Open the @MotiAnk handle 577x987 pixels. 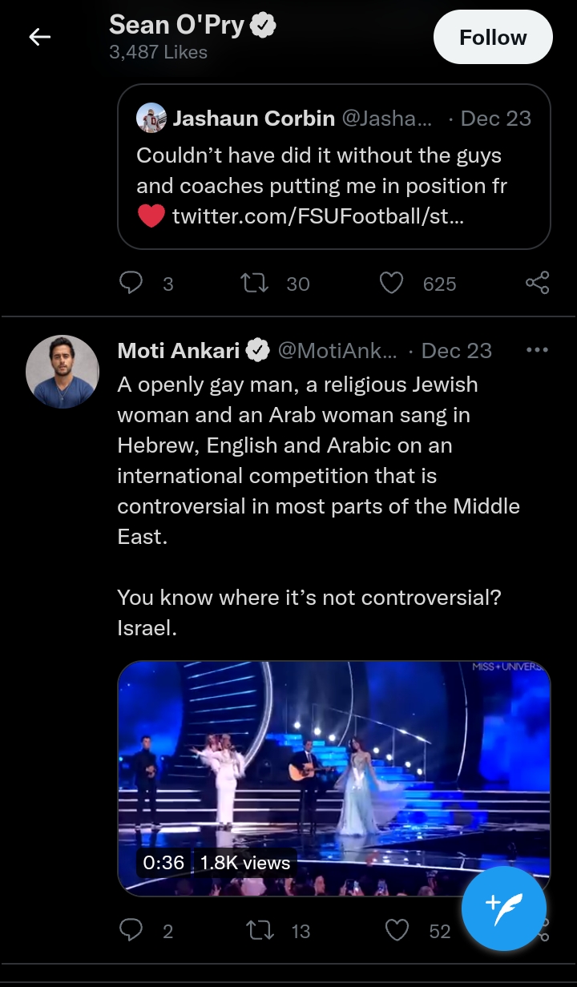click(337, 350)
